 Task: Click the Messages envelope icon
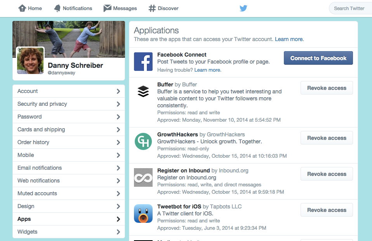107,8
